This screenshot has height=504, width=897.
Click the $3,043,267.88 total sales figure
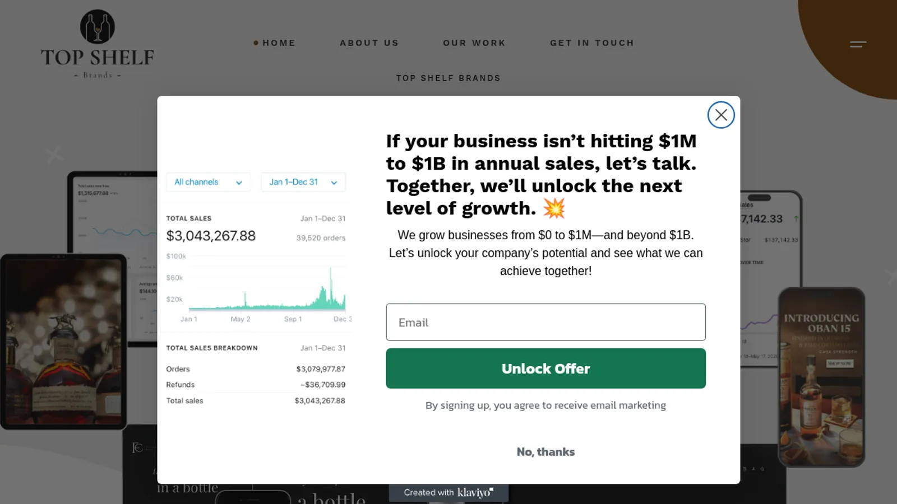[x=211, y=236]
